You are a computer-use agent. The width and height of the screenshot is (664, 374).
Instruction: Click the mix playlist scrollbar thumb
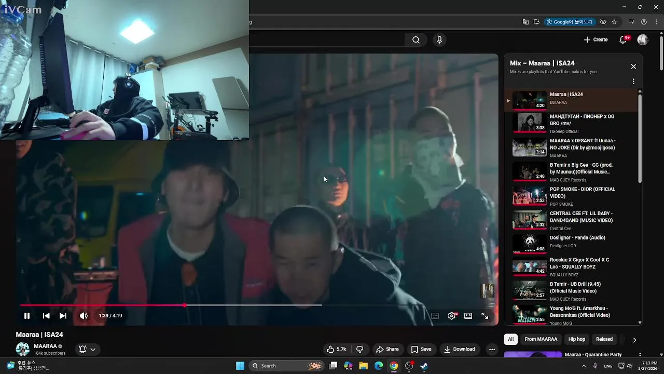coord(640,139)
